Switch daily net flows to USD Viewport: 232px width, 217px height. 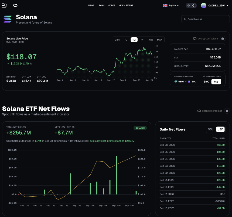(220, 129)
